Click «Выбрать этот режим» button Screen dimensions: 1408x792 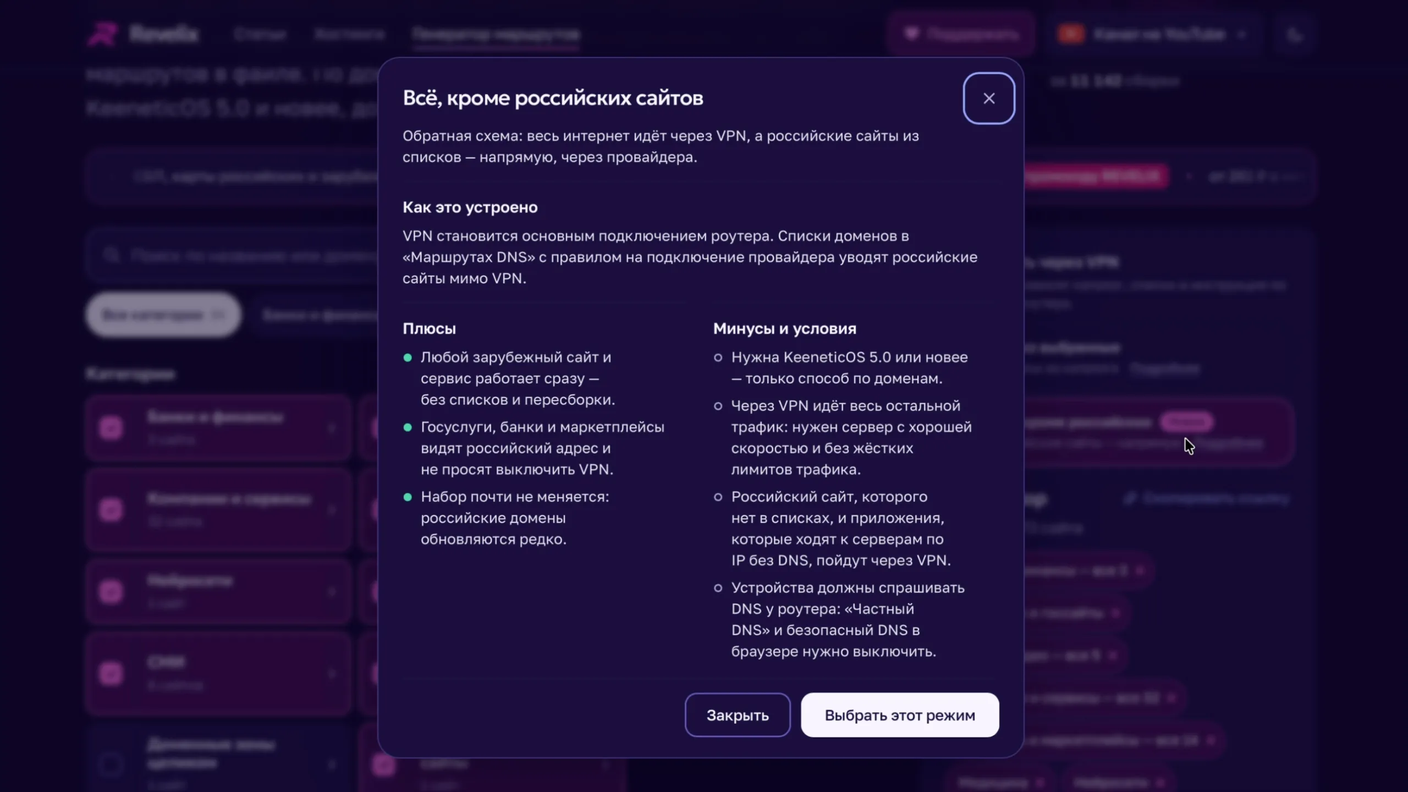point(900,715)
